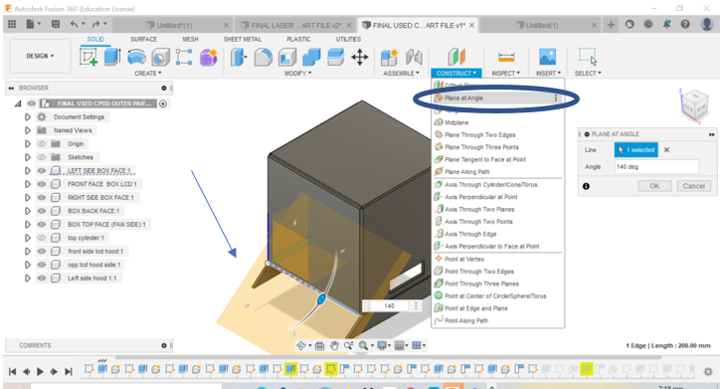Select the Offset Face tool
Viewport: 720px width, 389px height.
(x=336, y=58)
